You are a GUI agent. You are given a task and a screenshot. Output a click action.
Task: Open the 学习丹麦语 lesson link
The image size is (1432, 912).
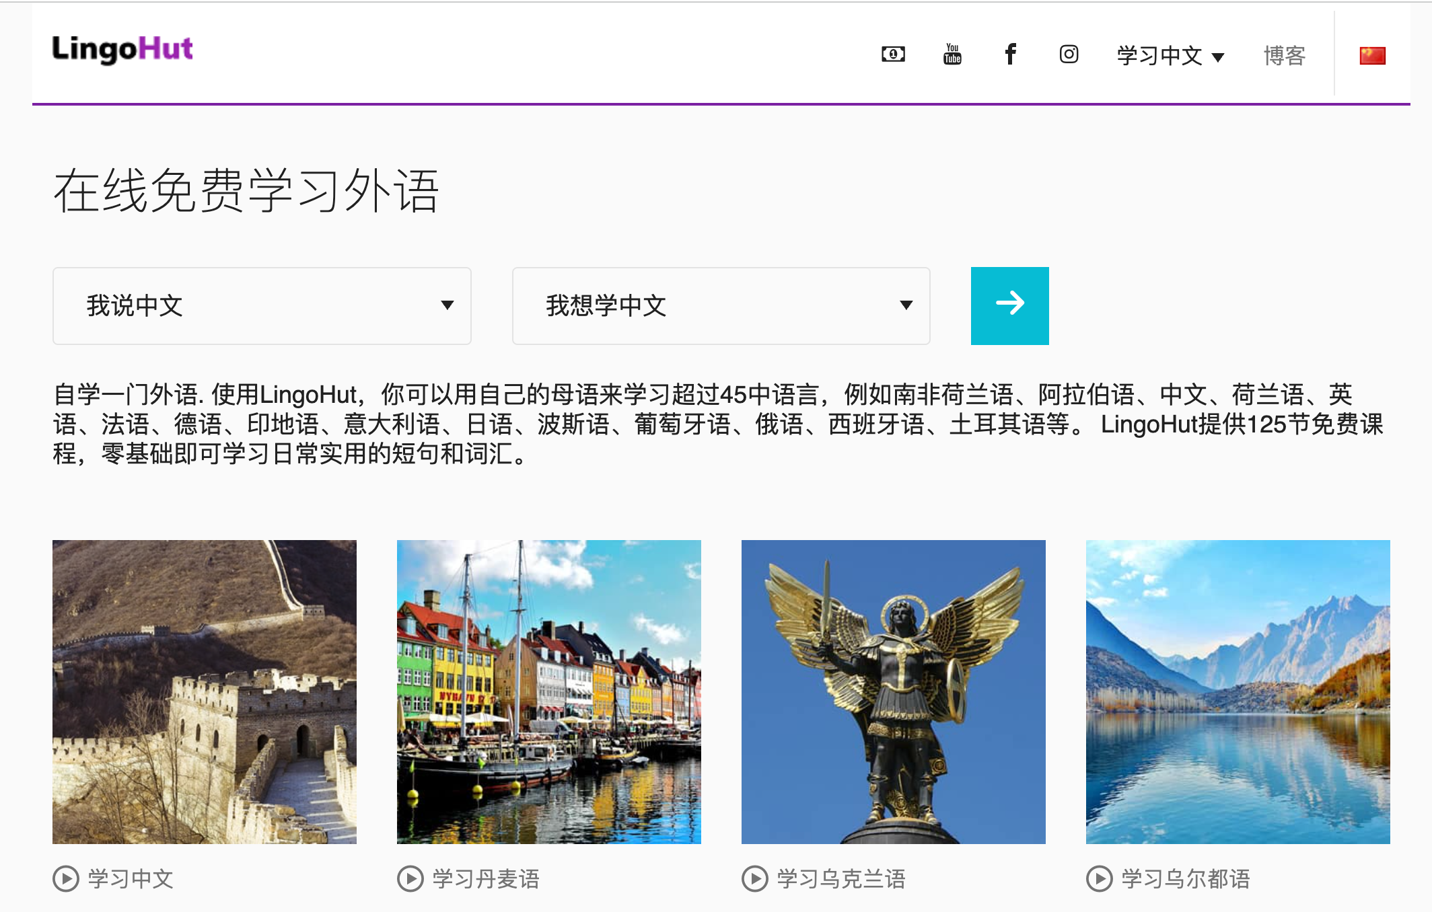coord(486,878)
